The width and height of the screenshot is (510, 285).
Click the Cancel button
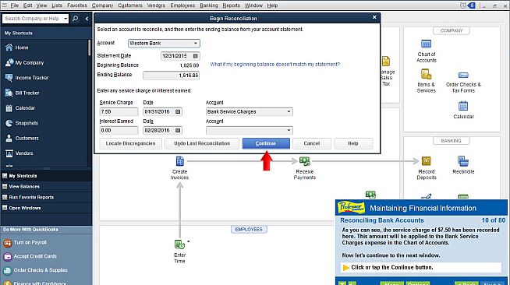(312, 143)
